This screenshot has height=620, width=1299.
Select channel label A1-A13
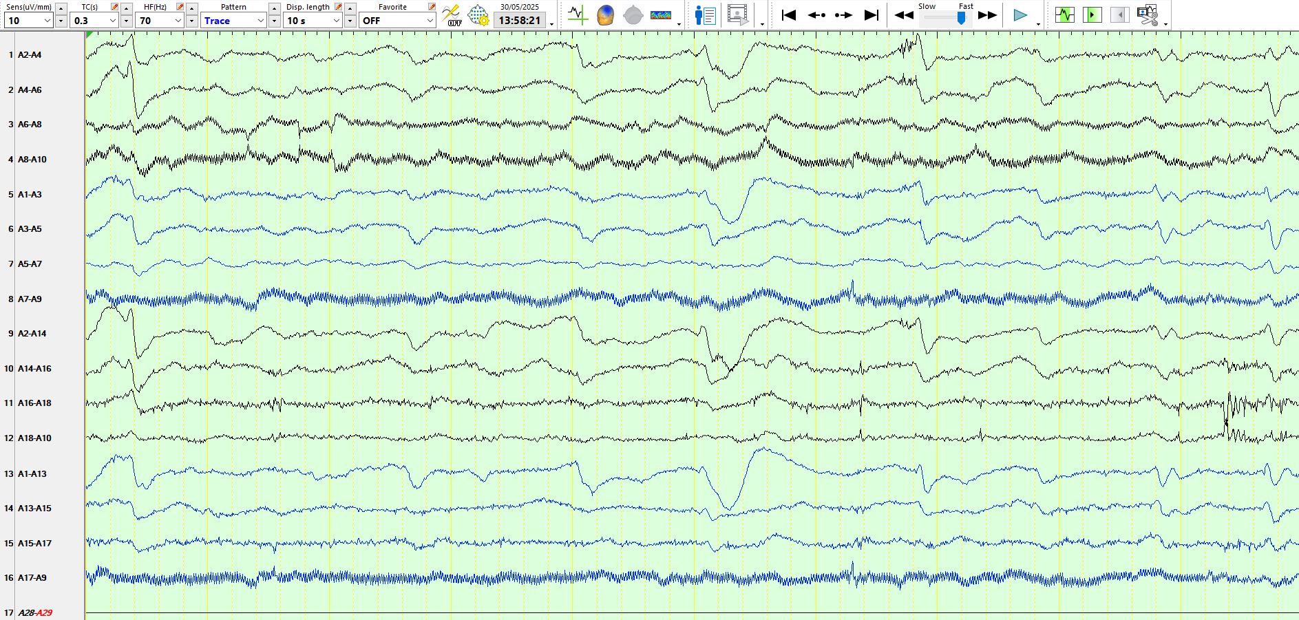click(32, 473)
